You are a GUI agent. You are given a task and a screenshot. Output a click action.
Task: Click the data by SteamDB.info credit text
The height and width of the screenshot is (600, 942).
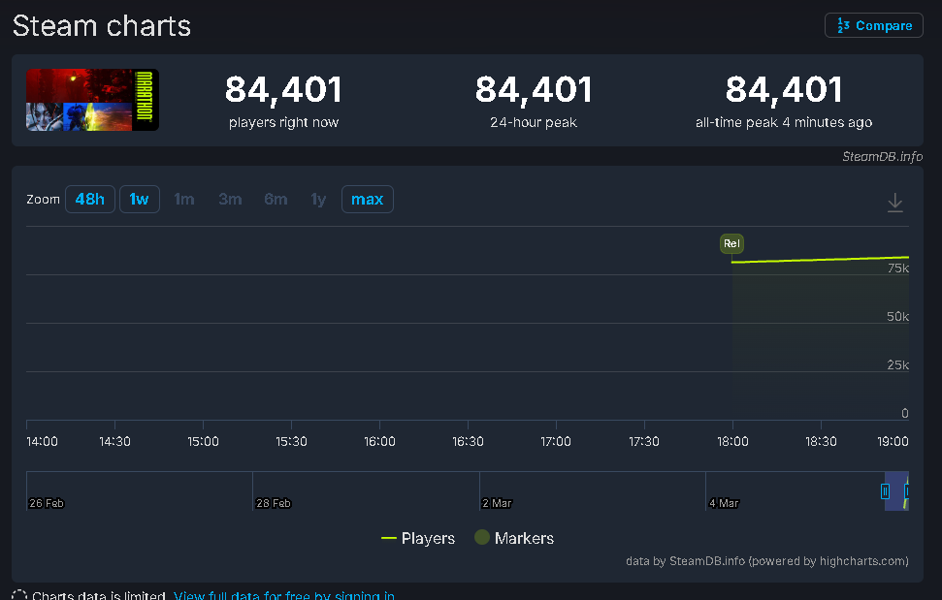click(767, 561)
